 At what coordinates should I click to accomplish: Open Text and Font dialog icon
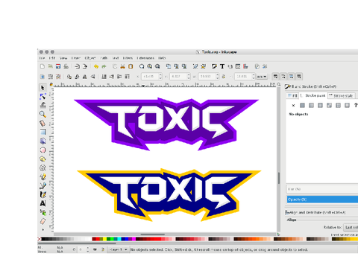(222, 66)
